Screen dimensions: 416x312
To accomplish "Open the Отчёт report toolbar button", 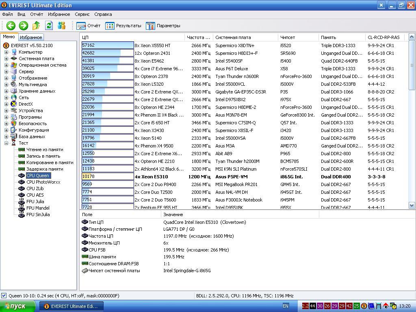I will [88, 26].
